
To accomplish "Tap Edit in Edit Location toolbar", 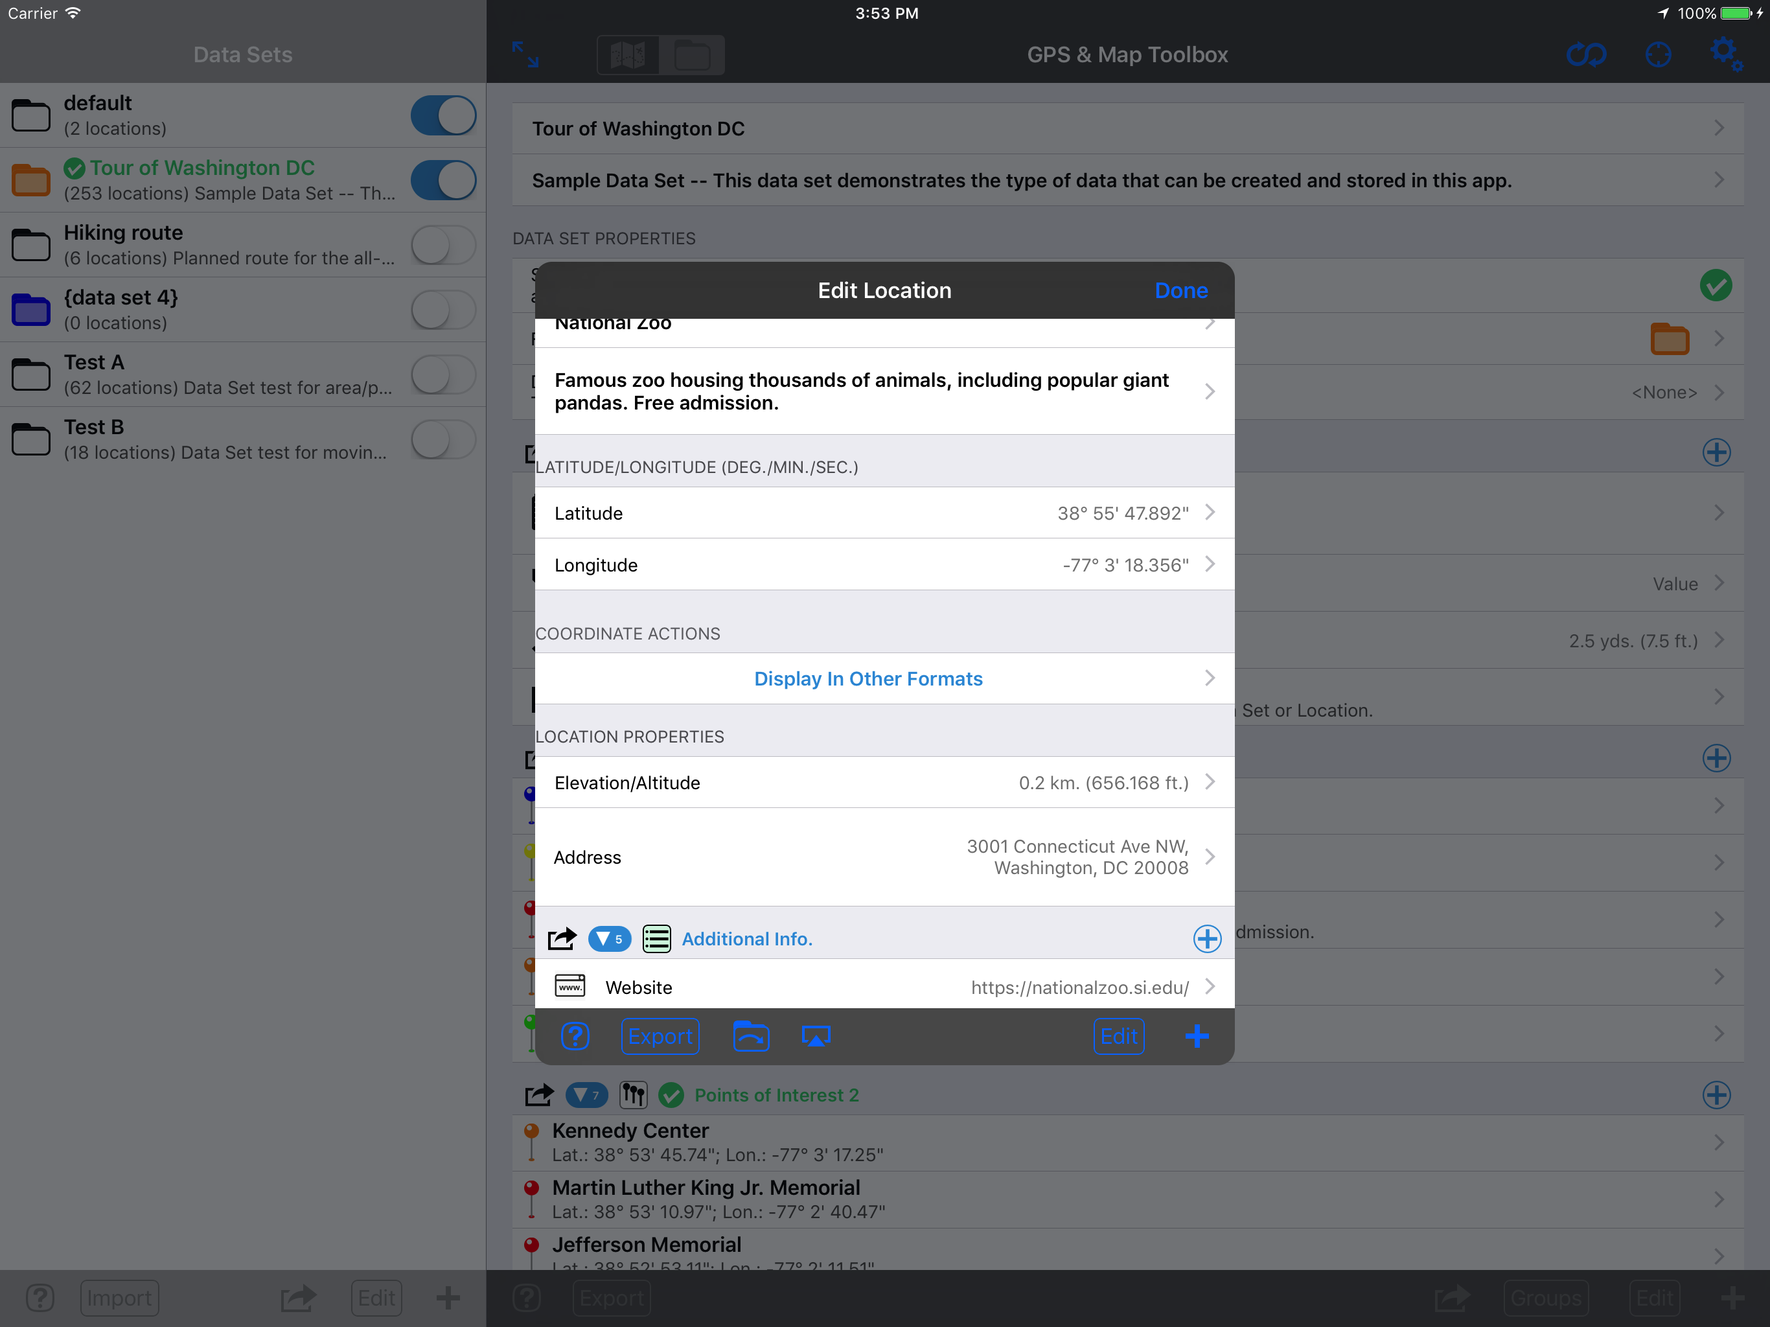I will coord(1119,1035).
